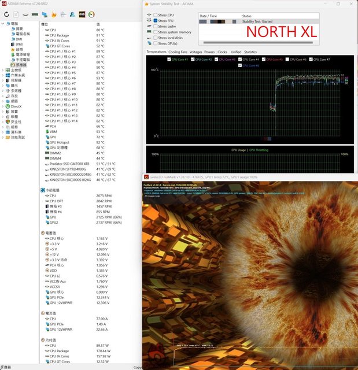
Task: Open the OSD panel toolbar icon
Action: point(82,14)
